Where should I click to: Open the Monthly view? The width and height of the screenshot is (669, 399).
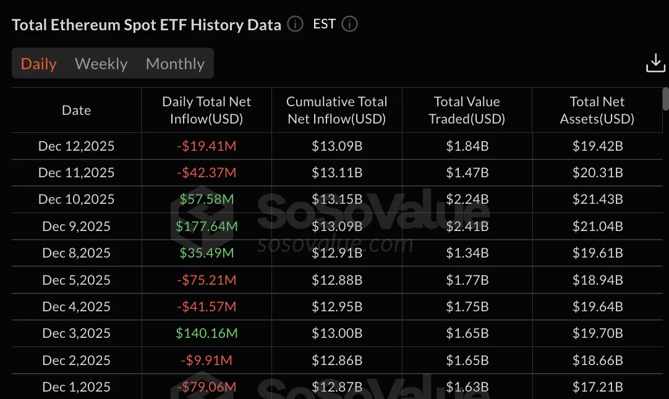[x=175, y=63]
